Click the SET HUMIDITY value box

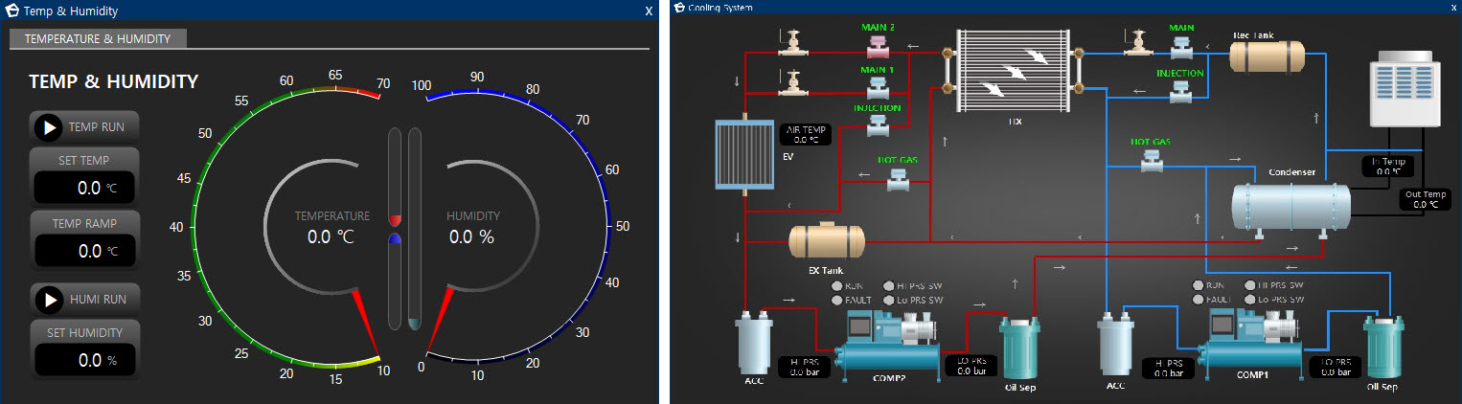coord(85,360)
